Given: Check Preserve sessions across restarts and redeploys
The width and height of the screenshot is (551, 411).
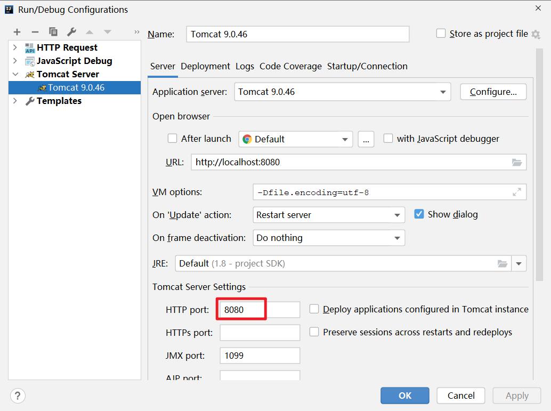Looking at the screenshot, I should click(x=314, y=332).
